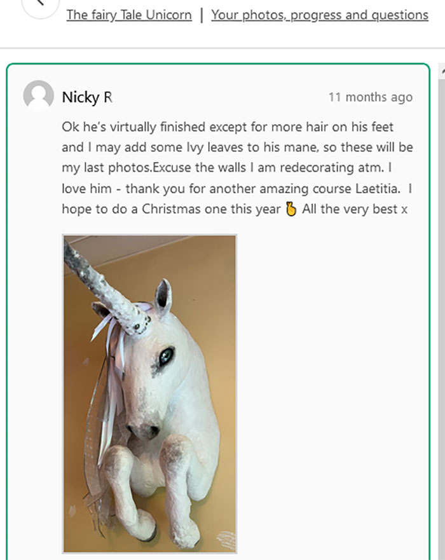Screen dimensions: 445x560
Task: Open the white unicorn photo thumbnail
Action: click(x=149, y=393)
